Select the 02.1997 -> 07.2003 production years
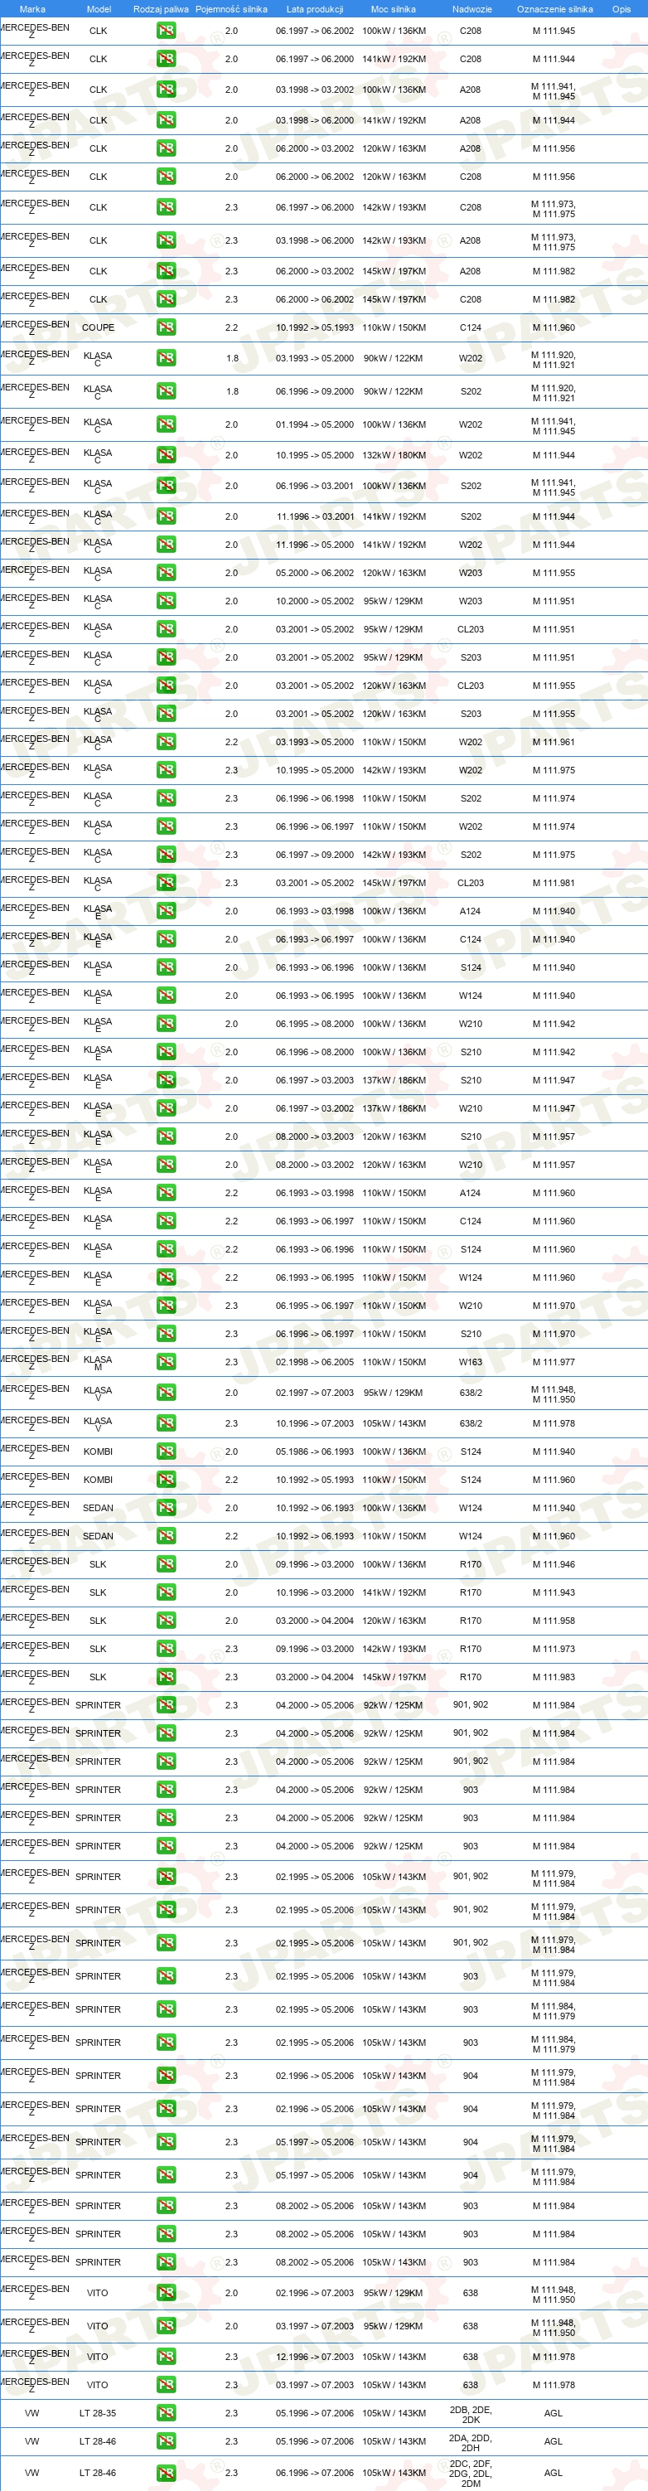 (x=314, y=1393)
